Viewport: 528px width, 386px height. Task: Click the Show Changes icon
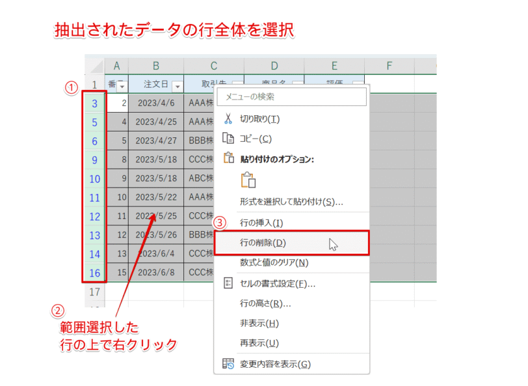[228, 364]
